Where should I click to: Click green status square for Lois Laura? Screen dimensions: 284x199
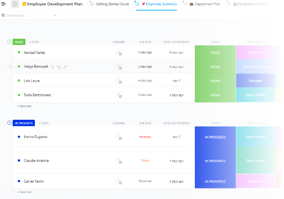[x=19, y=81]
